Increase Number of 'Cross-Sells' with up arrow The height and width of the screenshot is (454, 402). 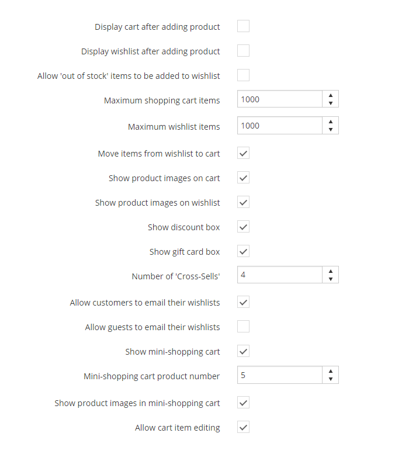click(331, 271)
